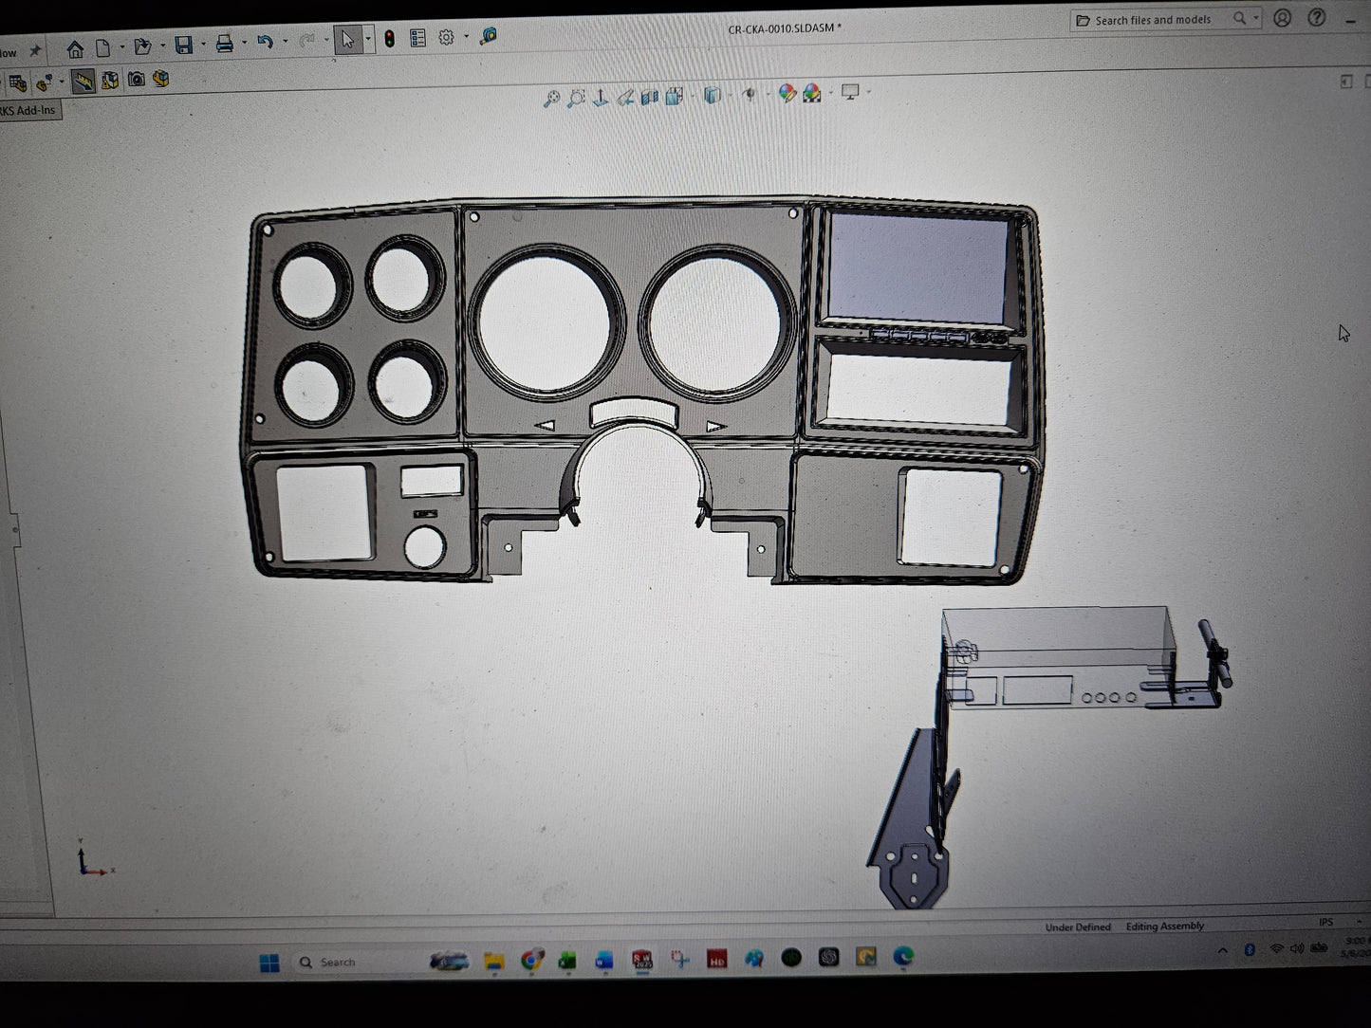Click the Editing Assembly status text

pyautogui.click(x=1164, y=926)
